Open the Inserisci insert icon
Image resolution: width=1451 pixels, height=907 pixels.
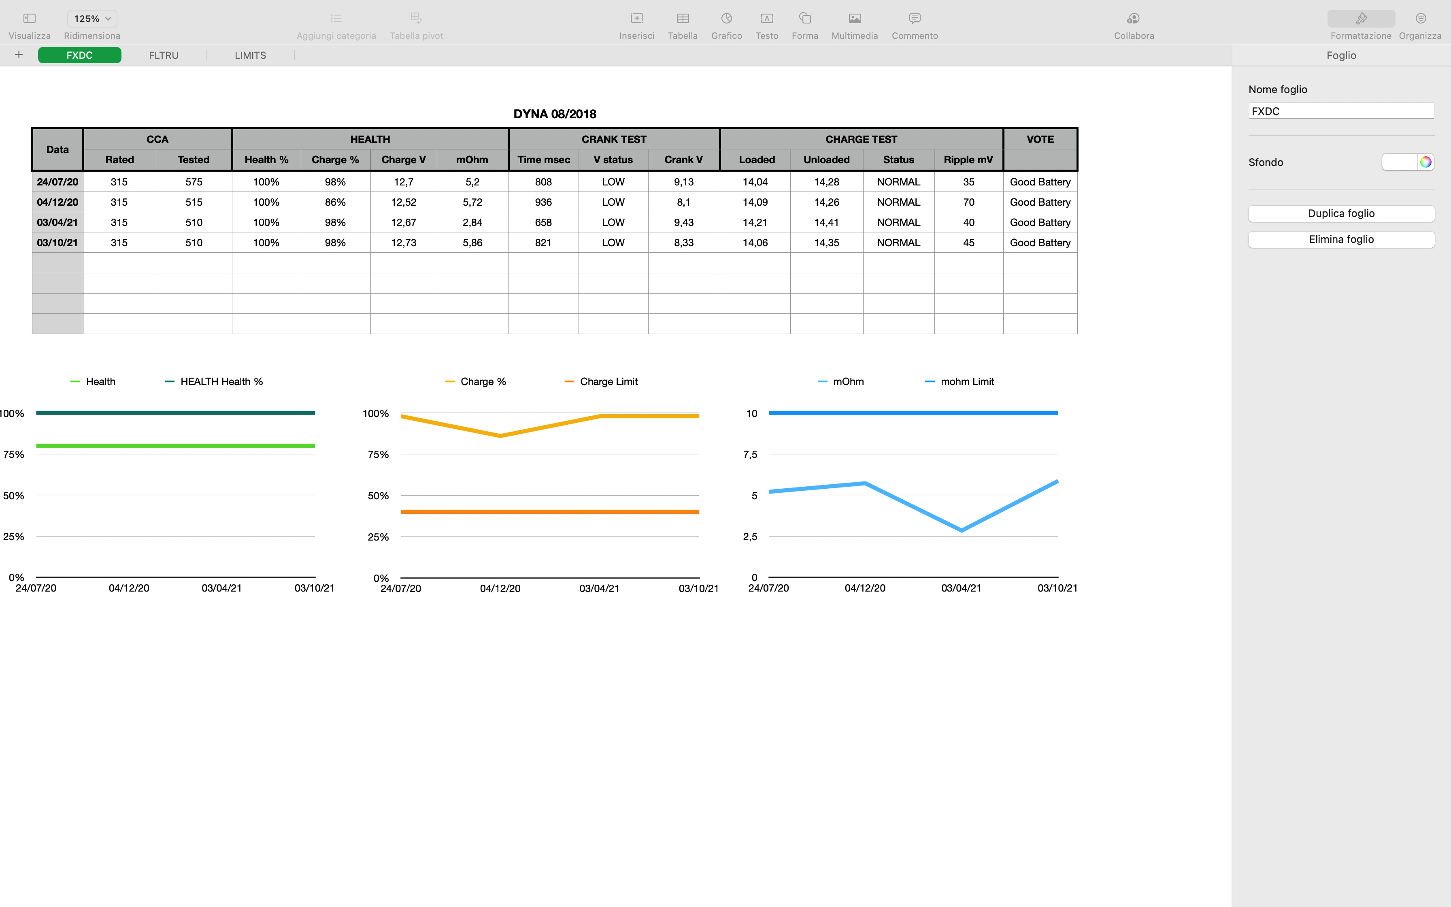[637, 19]
